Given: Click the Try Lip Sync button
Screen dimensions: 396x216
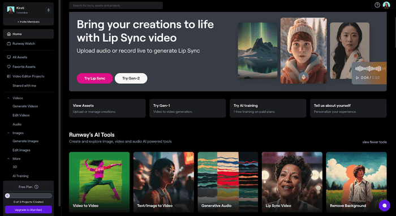Looking at the screenshot, I should click(x=94, y=78).
